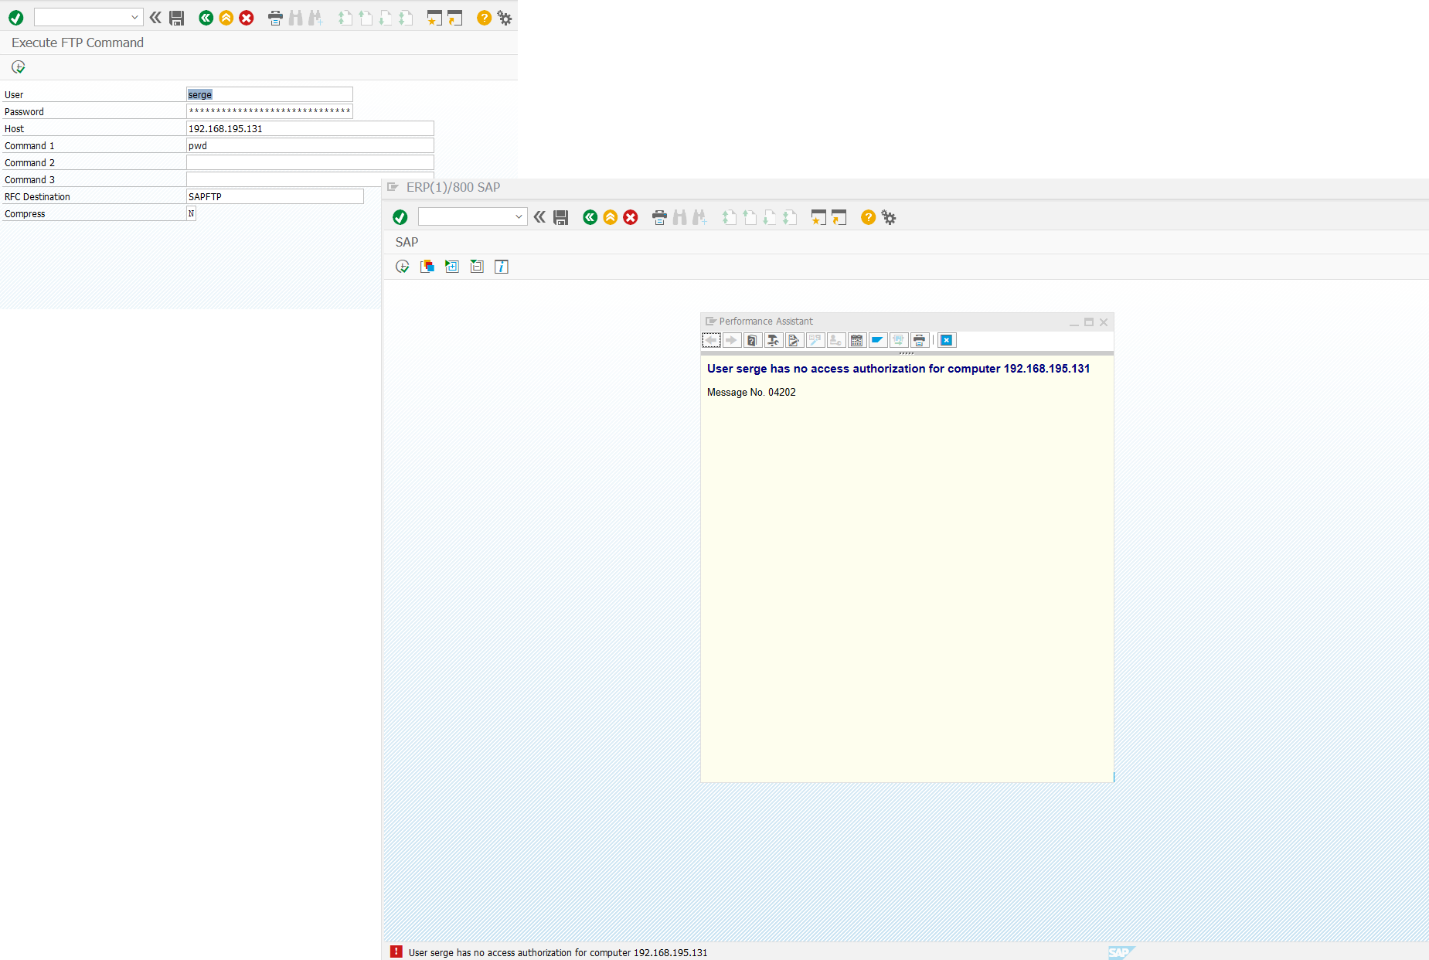Viewport: 1429px width, 960px height.
Task: Click the Message No. 04202 text
Action: tap(751, 393)
